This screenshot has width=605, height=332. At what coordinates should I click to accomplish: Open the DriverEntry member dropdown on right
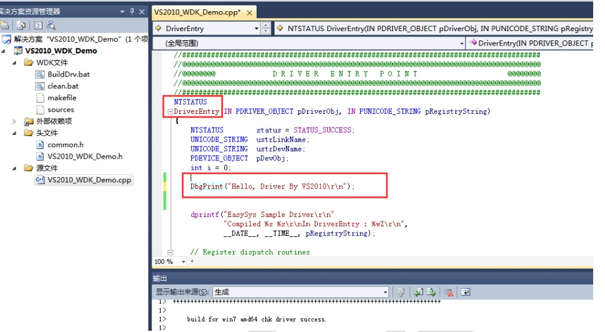click(530, 43)
